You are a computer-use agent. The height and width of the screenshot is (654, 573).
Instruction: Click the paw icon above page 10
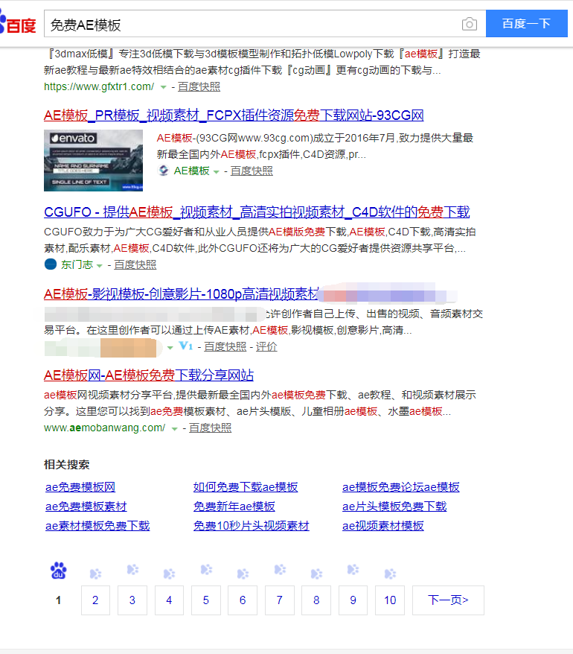[390, 574]
